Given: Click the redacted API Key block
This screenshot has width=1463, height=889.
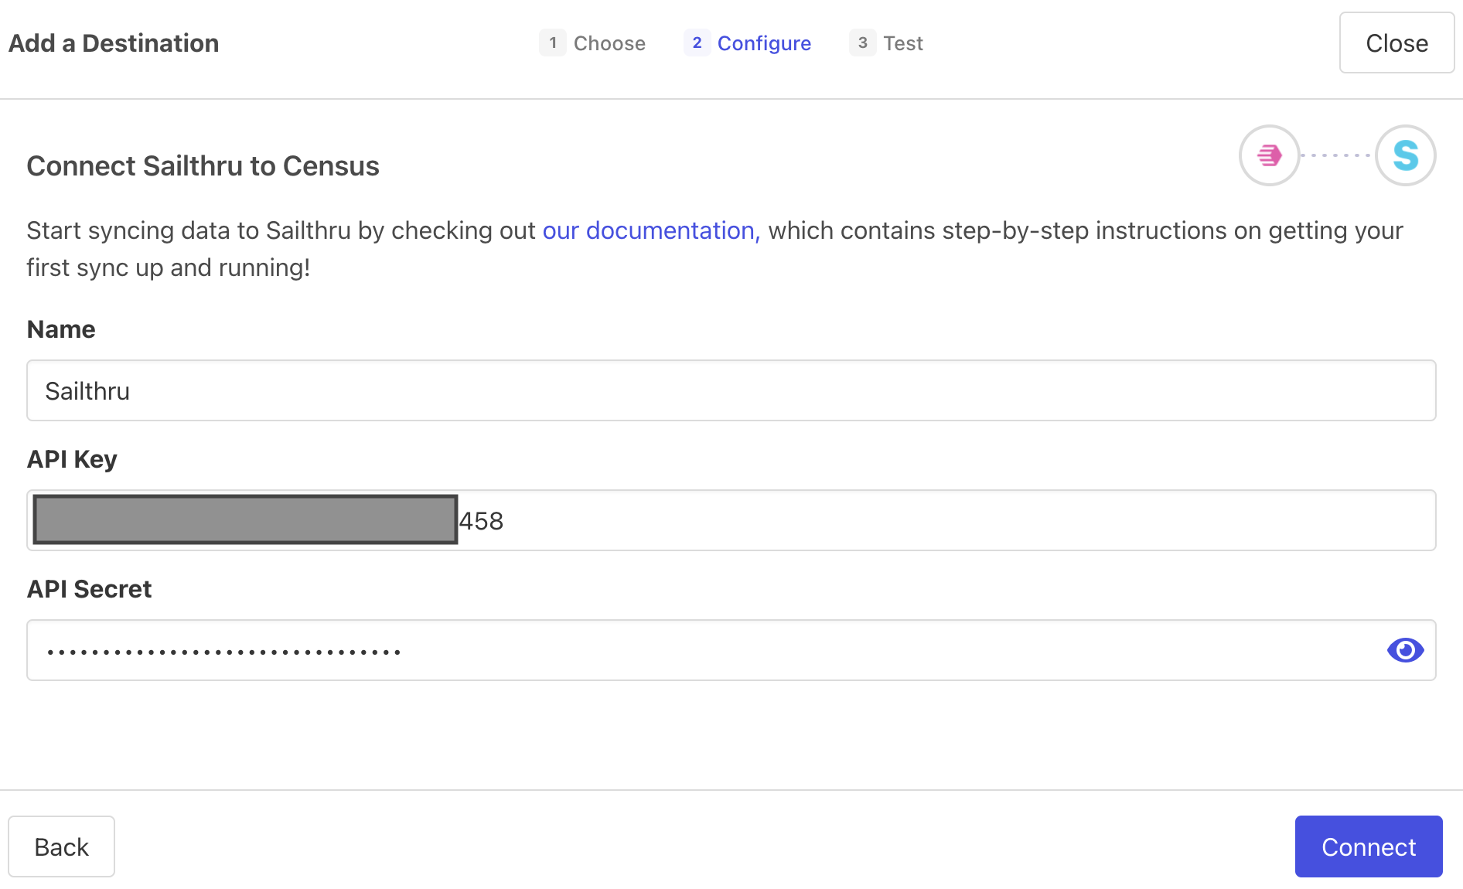Looking at the screenshot, I should click(245, 519).
